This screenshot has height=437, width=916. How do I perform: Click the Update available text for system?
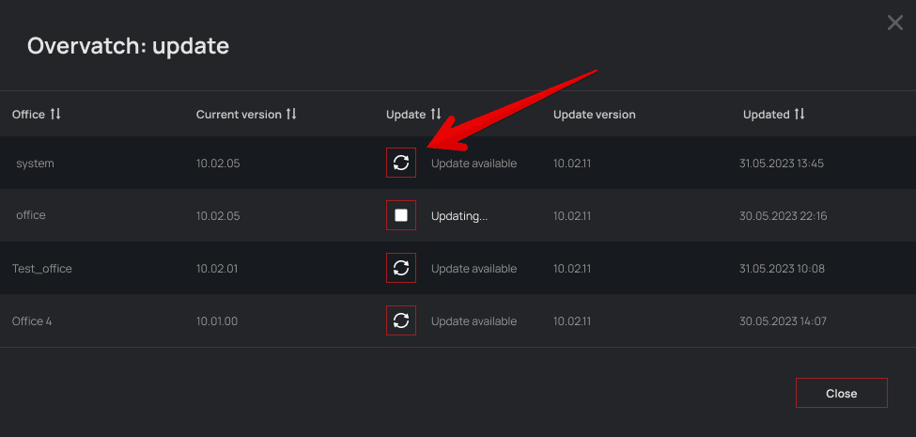(474, 164)
